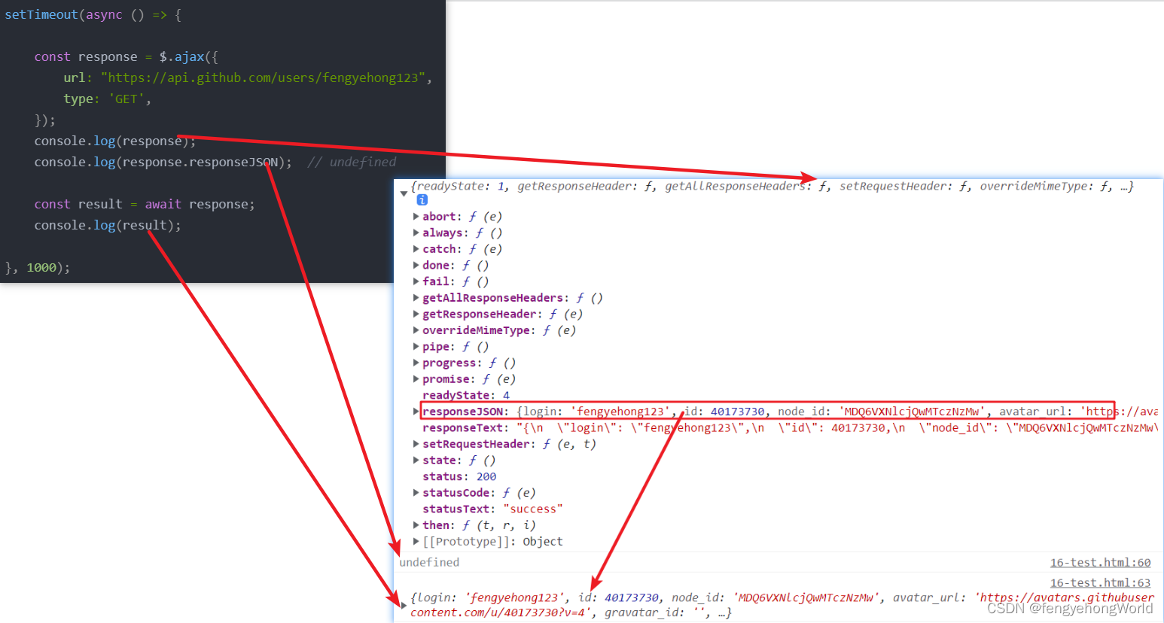The image size is (1164, 623).
Task: Click the blue info badge icon
Action: (x=422, y=200)
